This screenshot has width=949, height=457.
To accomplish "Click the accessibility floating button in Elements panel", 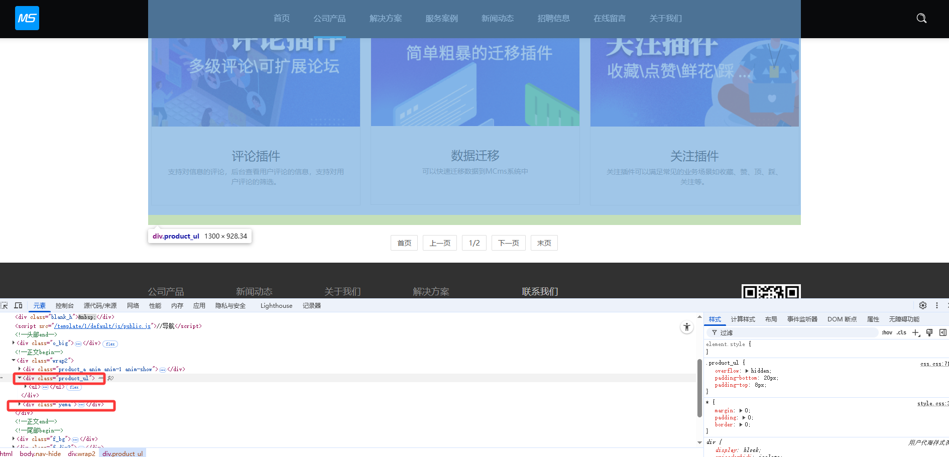I will pos(686,327).
